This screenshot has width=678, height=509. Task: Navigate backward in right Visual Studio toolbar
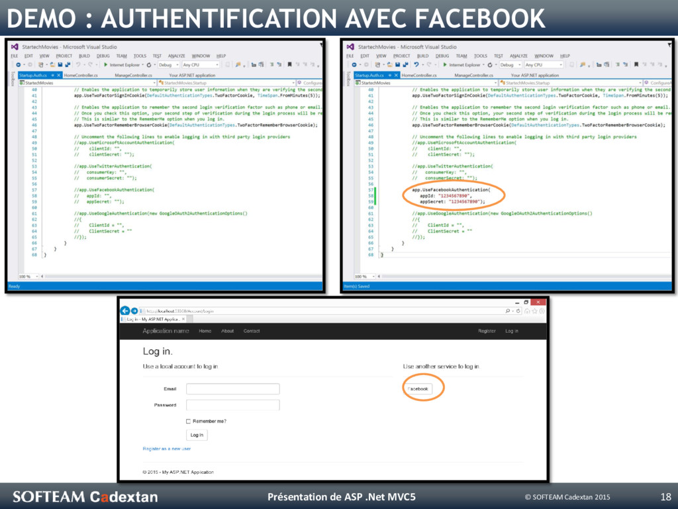354,65
